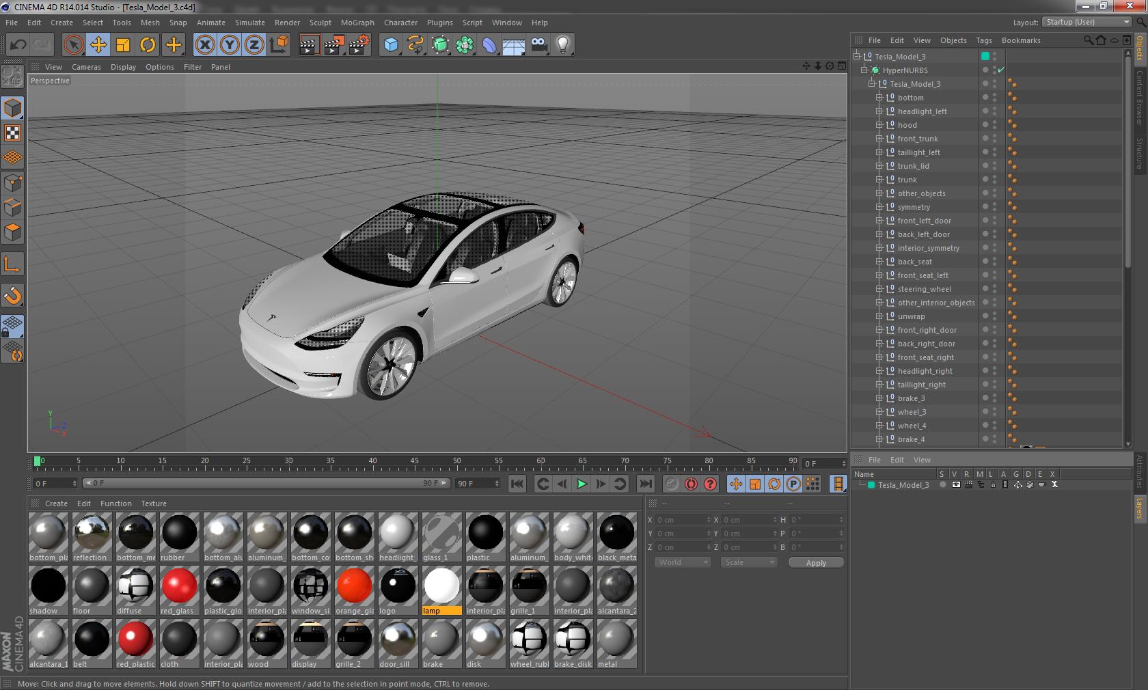Click the Enable Axis L-shaped icon

[x=13, y=264]
